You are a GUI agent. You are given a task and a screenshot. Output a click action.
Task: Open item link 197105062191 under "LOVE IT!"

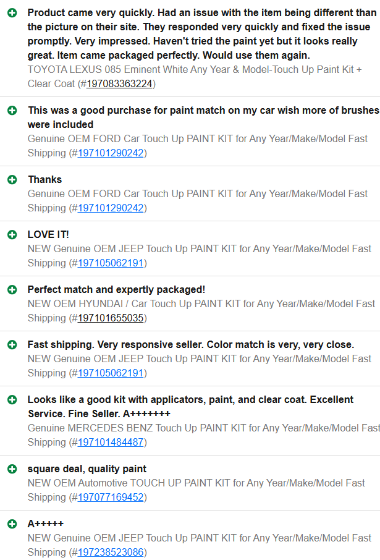111,263
